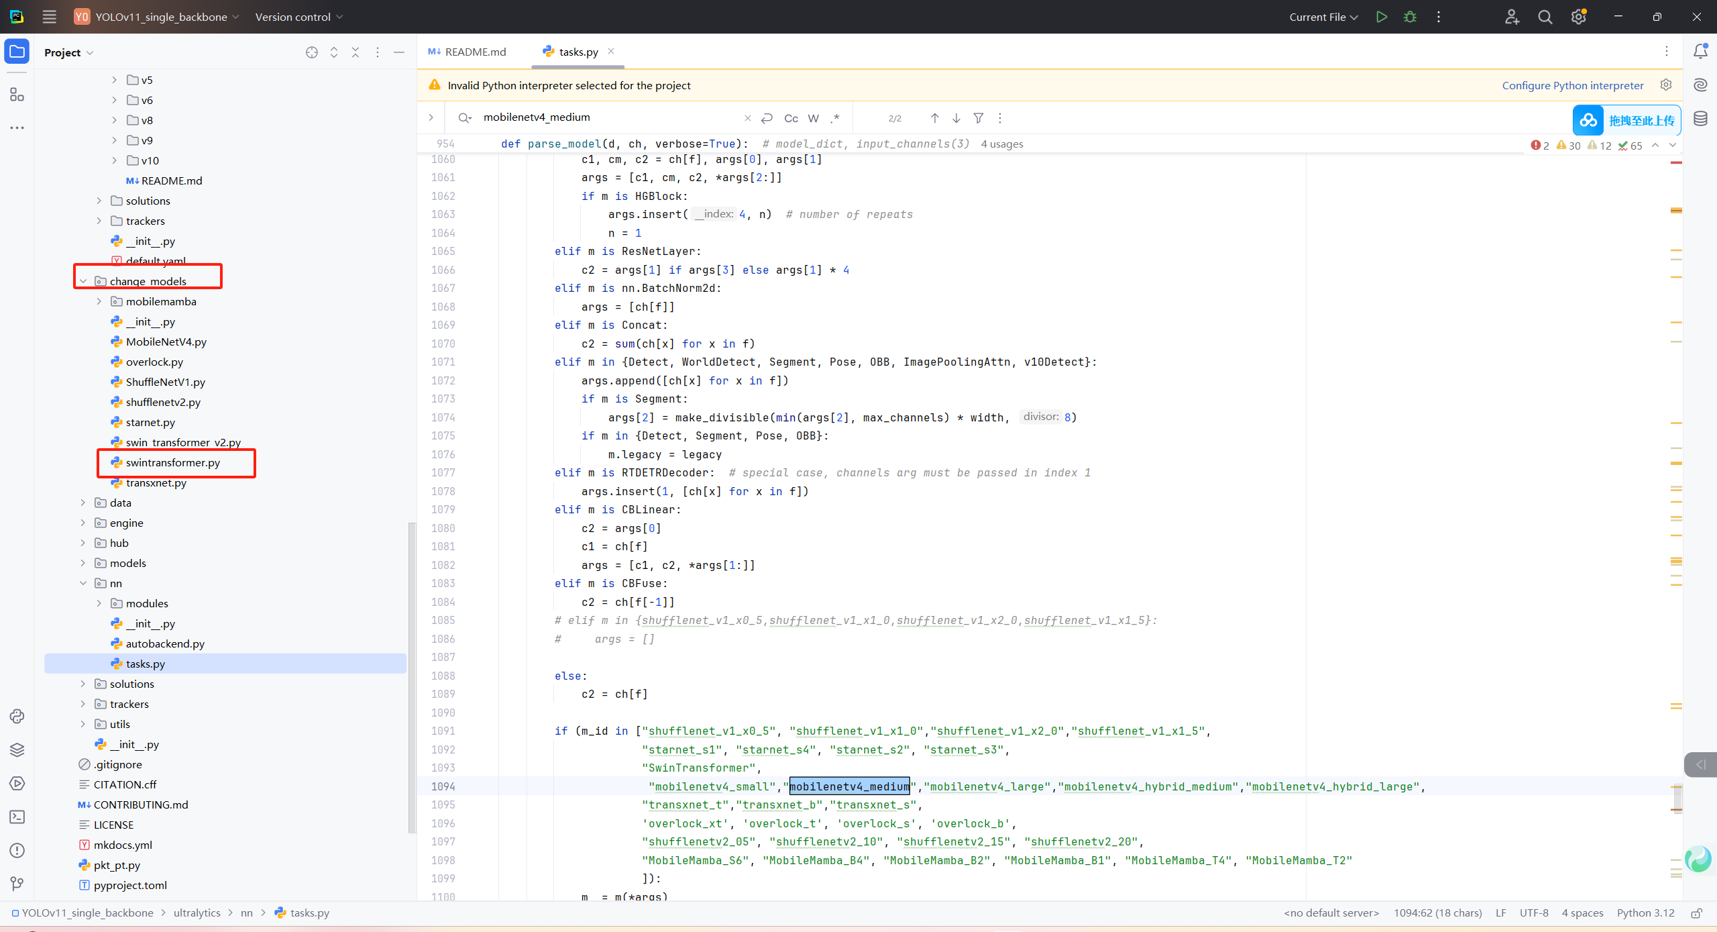Click Configure Python interpreter link
The width and height of the screenshot is (1717, 932).
point(1572,85)
